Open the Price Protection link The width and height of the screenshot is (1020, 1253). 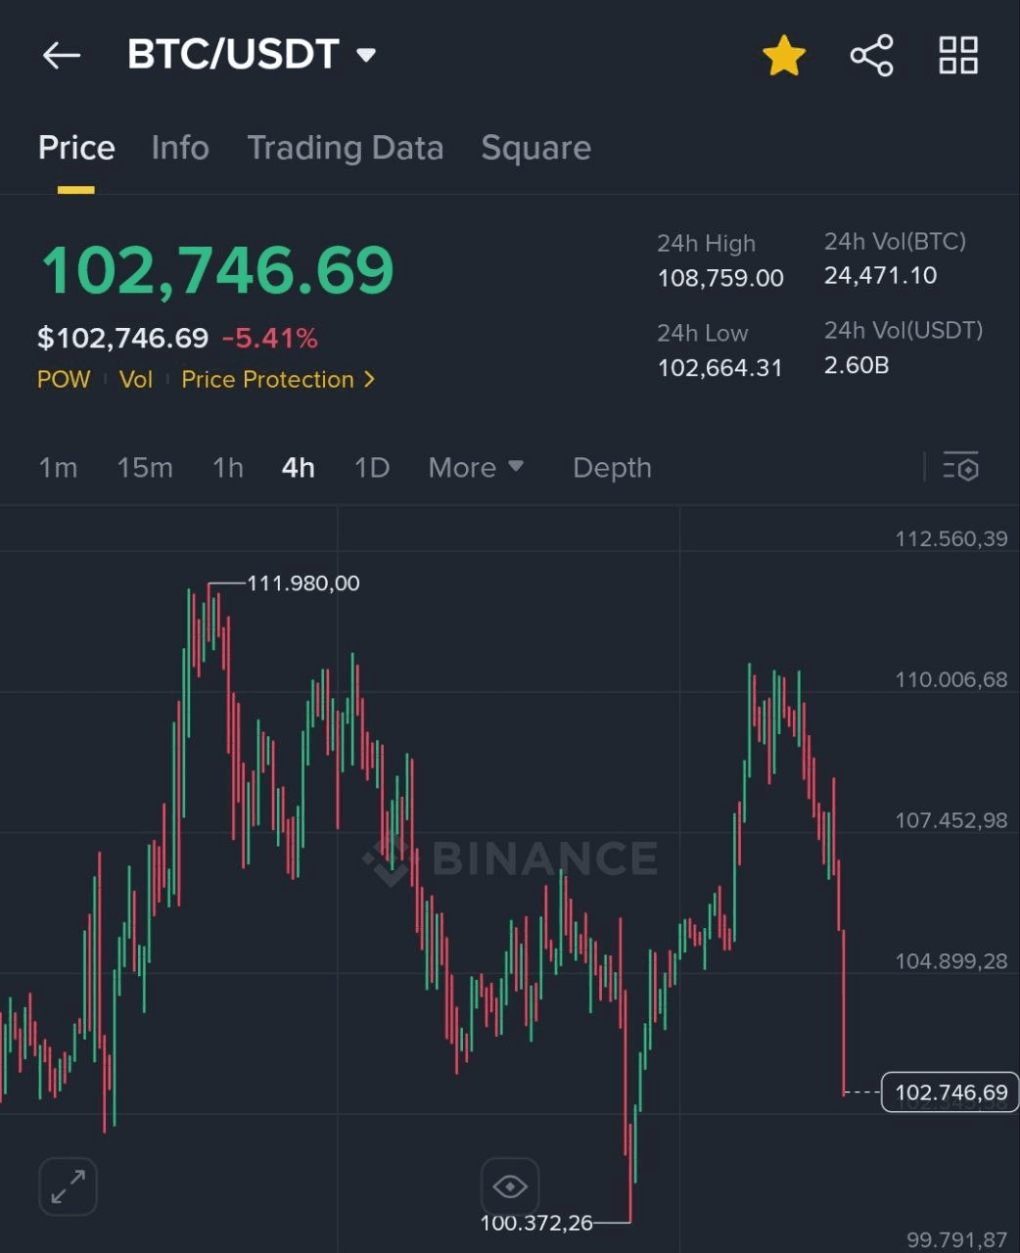pyautogui.click(x=278, y=380)
